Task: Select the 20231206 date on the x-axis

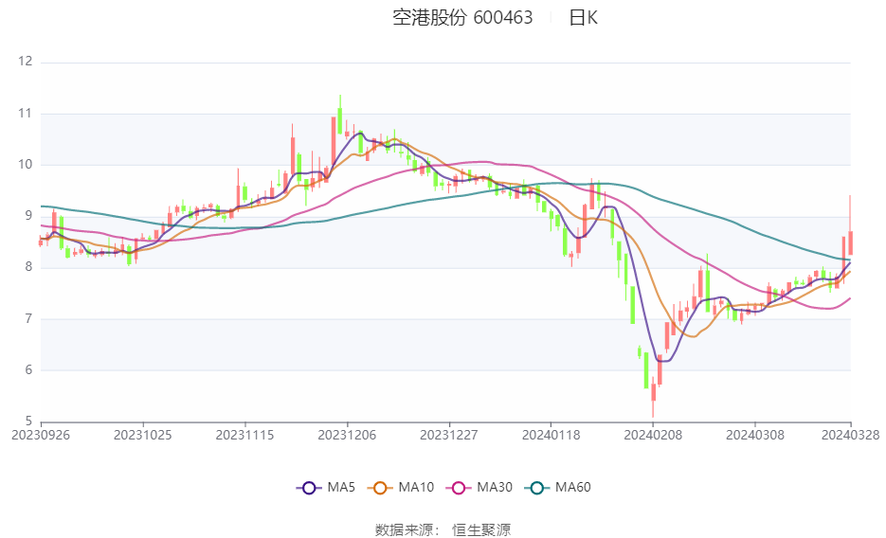Action: pyautogui.click(x=347, y=435)
